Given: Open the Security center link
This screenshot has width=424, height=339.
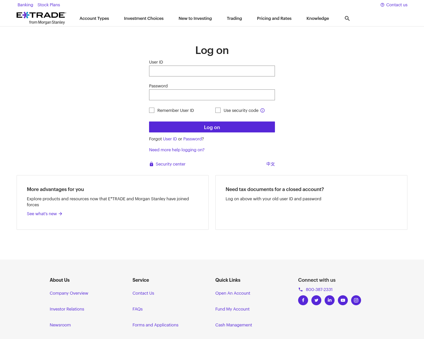Looking at the screenshot, I should (167, 164).
